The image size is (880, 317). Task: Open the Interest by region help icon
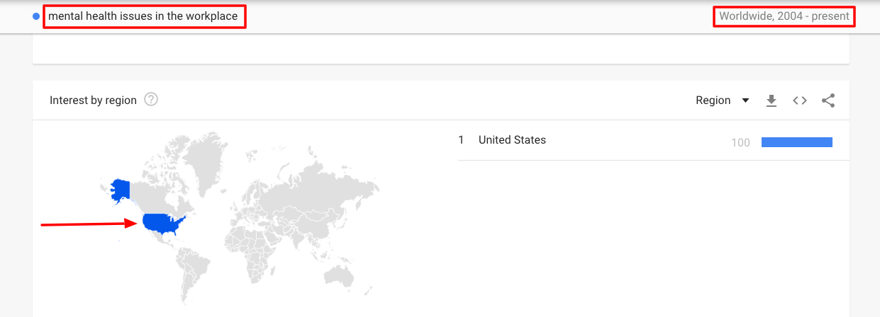pos(151,100)
